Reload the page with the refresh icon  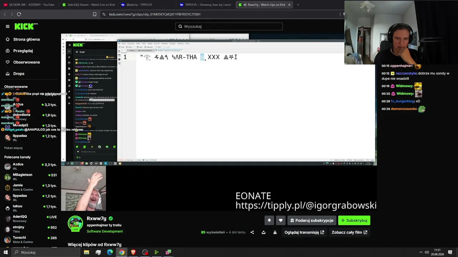pos(19,14)
